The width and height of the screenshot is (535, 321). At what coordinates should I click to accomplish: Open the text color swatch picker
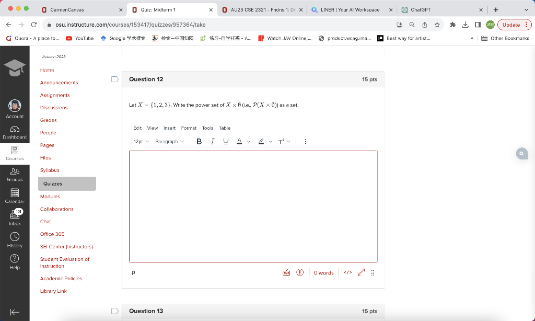click(x=239, y=141)
